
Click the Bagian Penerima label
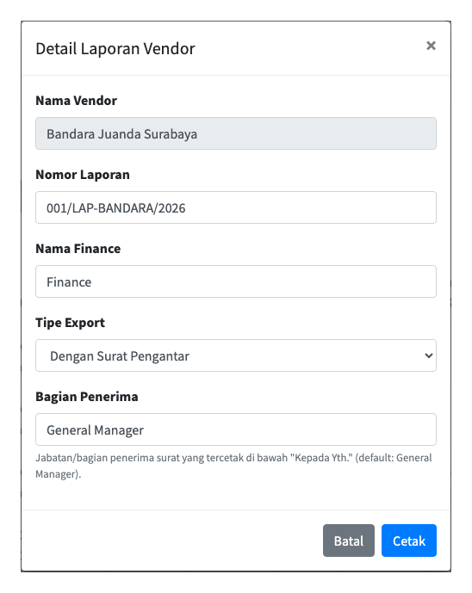click(87, 397)
